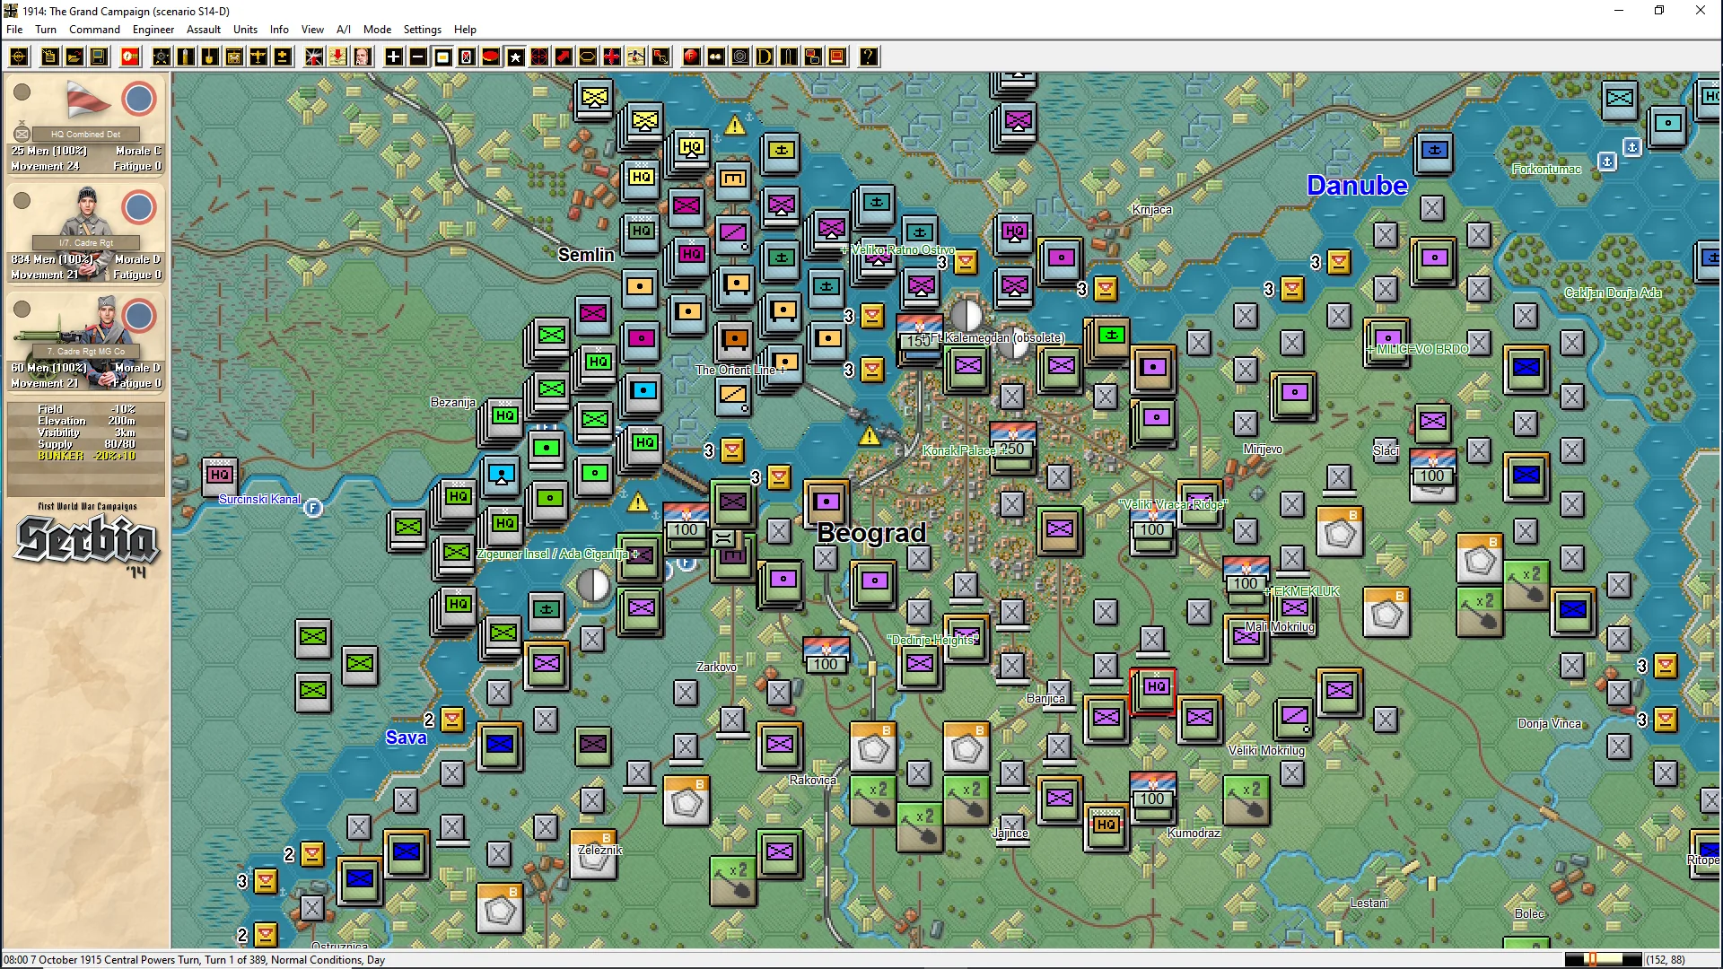This screenshot has height=969, width=1723.
Task: Open the A/I menu
Action: pos(344,30)
